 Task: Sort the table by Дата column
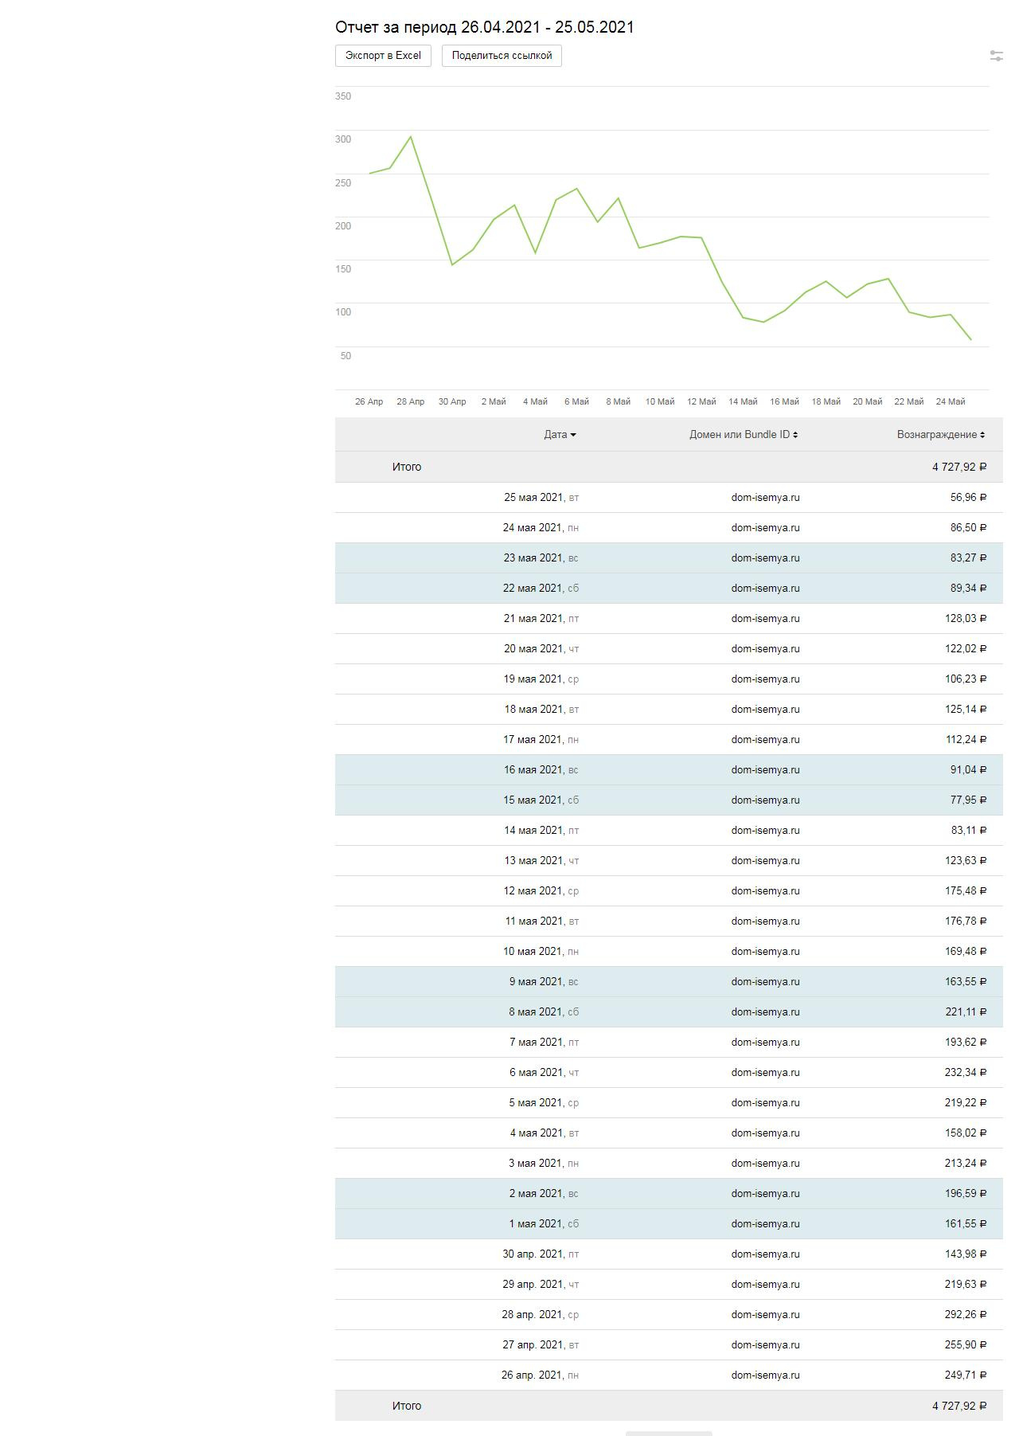point(560,435)
